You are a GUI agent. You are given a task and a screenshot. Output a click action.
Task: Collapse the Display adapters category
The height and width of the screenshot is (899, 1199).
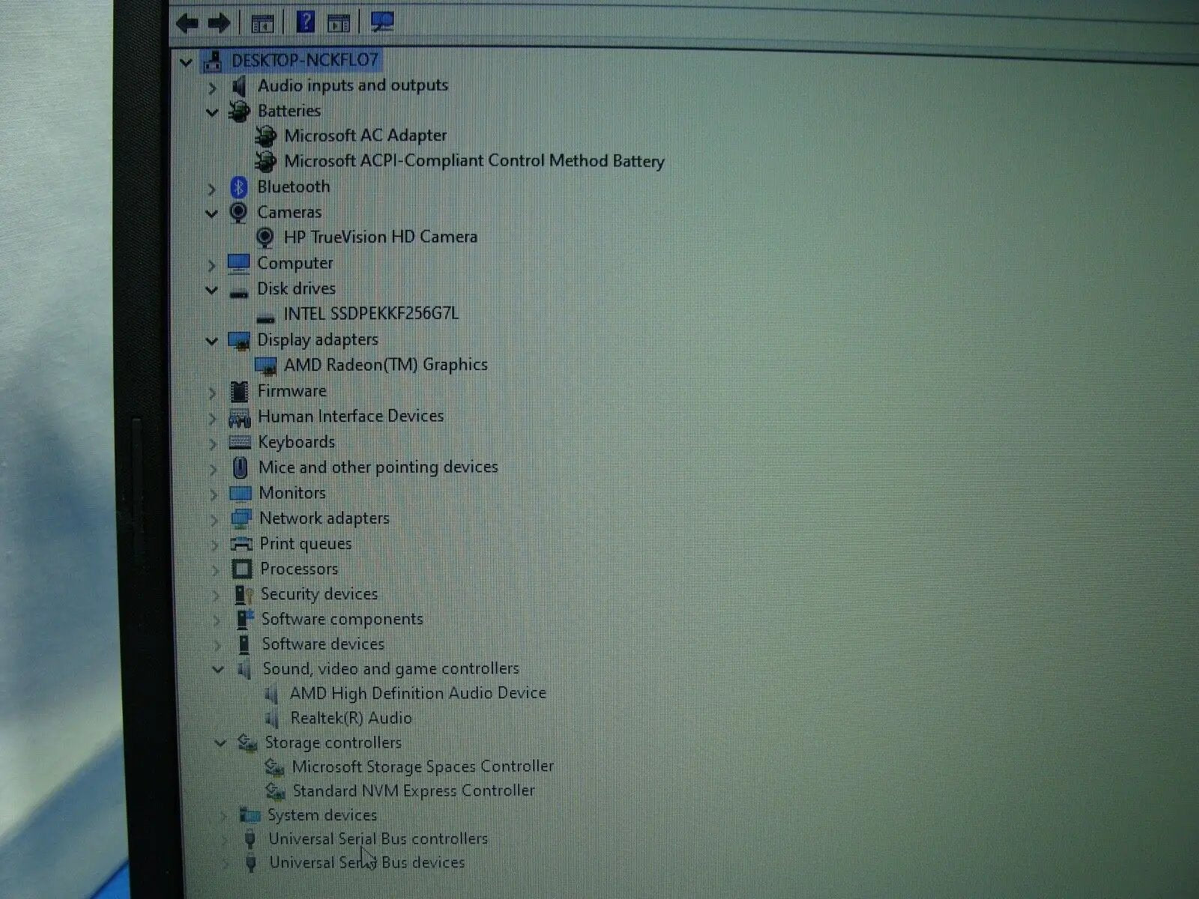[x=212, y=341]
